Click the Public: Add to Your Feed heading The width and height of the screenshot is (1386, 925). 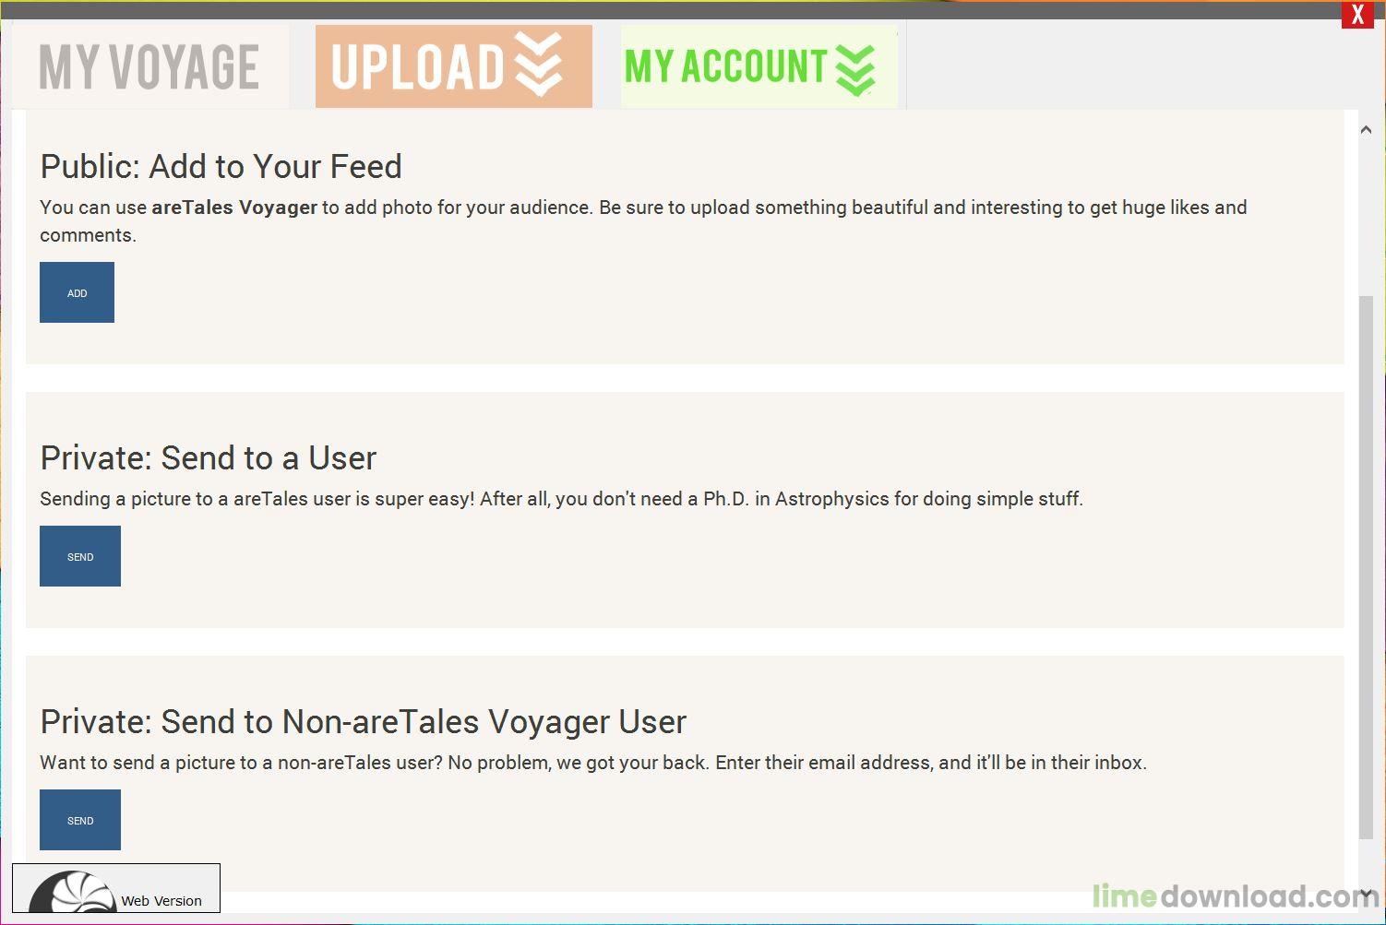(221, 167)
